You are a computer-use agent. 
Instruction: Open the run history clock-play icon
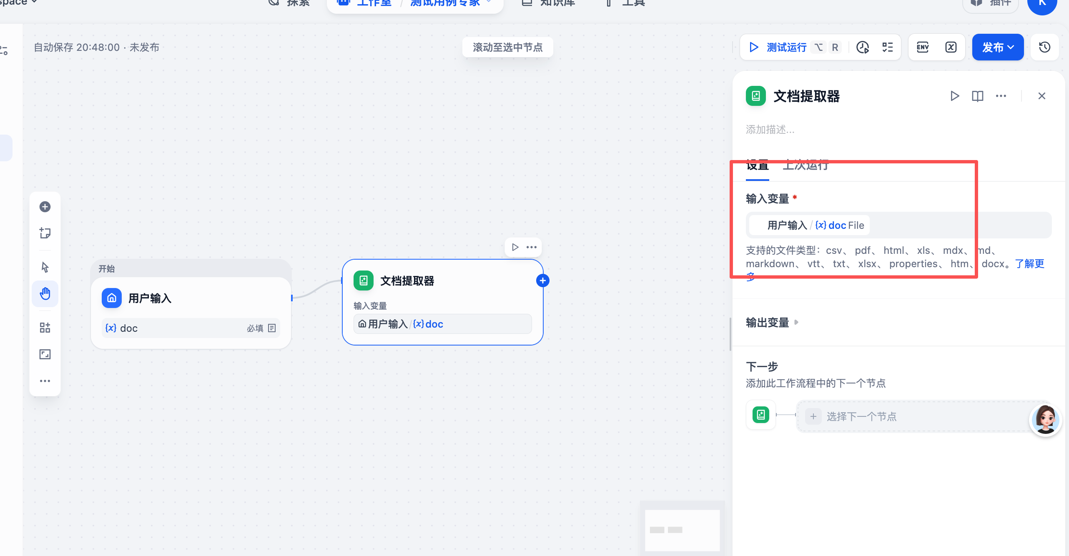click(863, 48)
